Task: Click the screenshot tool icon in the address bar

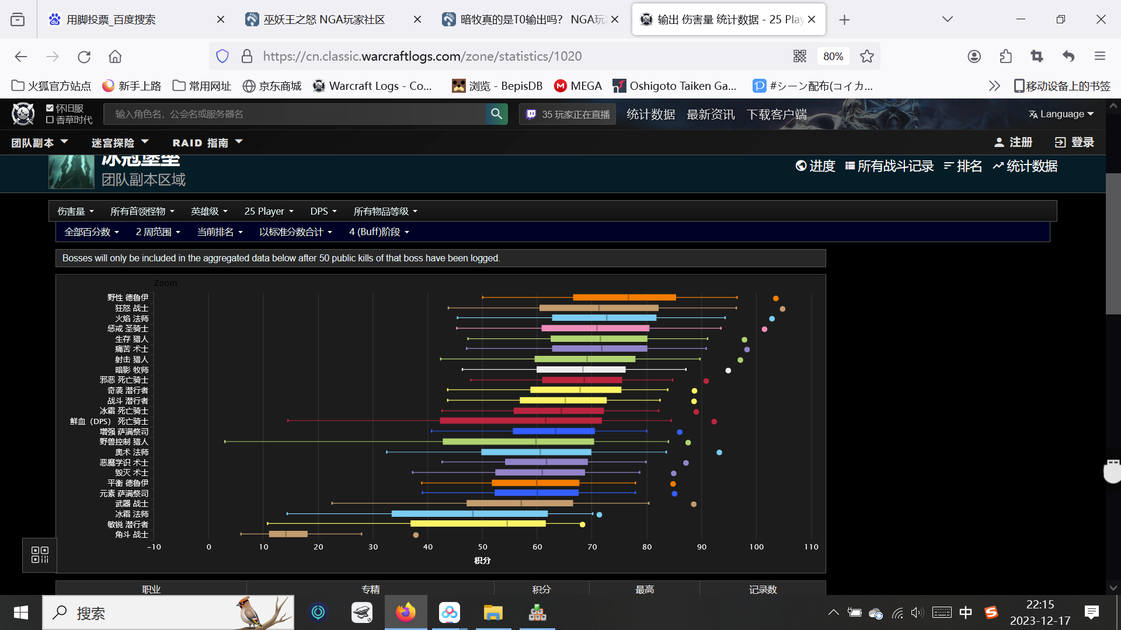Action: (x=1036, y=56)
